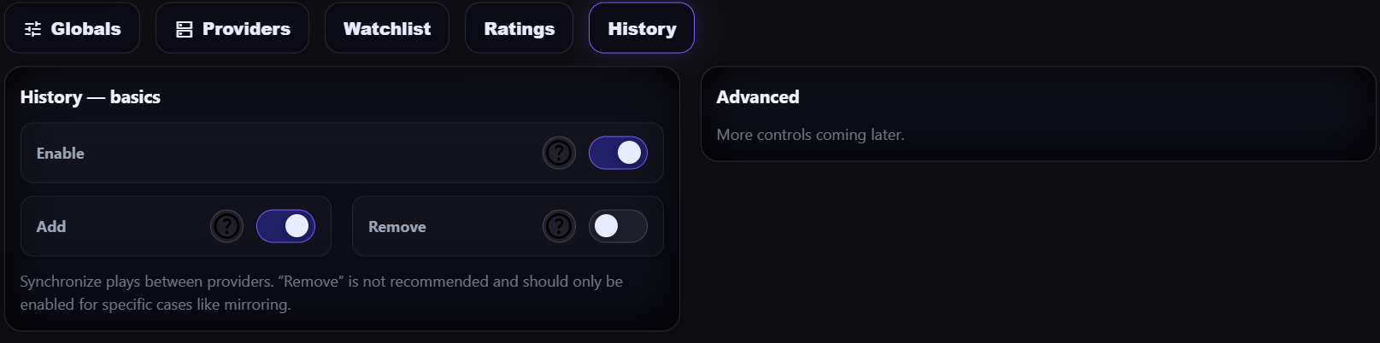Disable the History Enable toggle
This screenshot has width=1380, height=343.
point(618,154)
